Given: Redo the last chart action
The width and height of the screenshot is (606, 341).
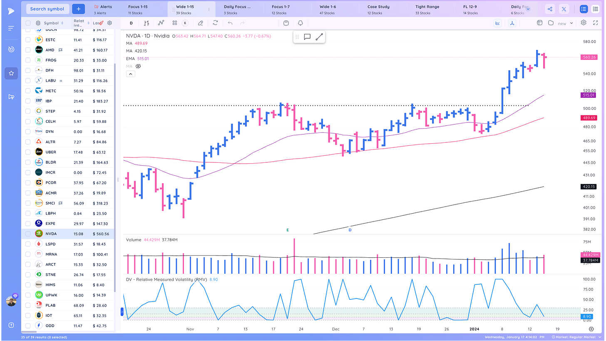Looking at the screenshot, I should (x=243, y=23).
